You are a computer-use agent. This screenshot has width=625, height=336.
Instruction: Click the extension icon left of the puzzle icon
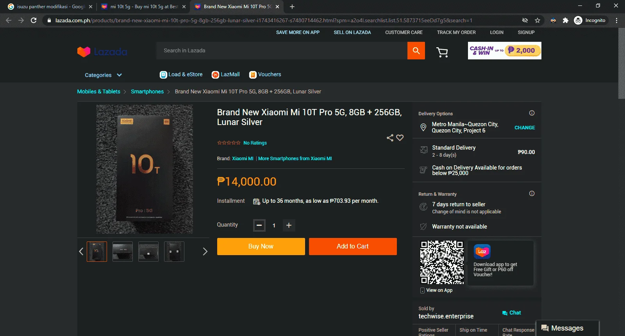[x=553, y=20]
